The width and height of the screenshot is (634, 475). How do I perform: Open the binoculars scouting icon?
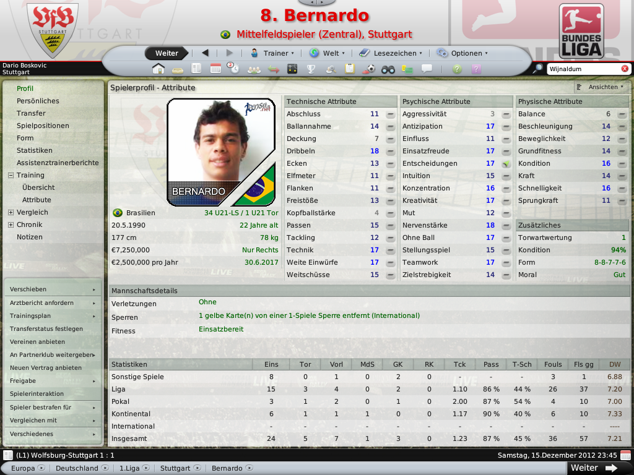388,69
